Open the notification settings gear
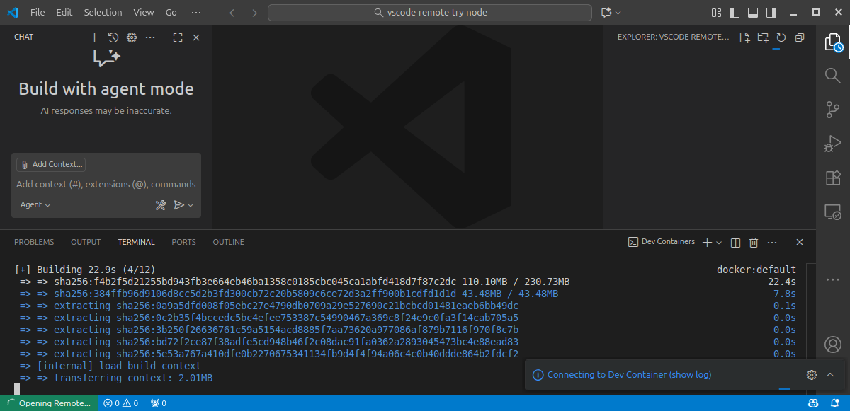 (812, 375)
